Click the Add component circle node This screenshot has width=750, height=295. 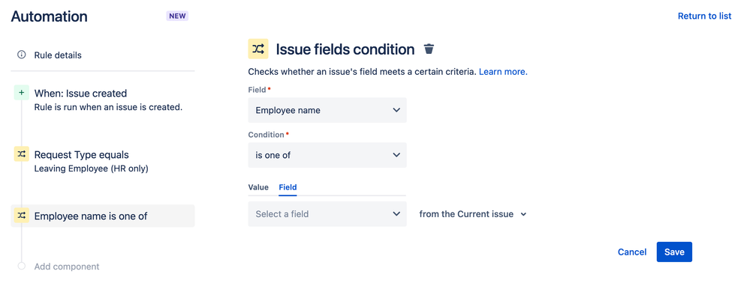pyautogui.click(x=22, y=267)
